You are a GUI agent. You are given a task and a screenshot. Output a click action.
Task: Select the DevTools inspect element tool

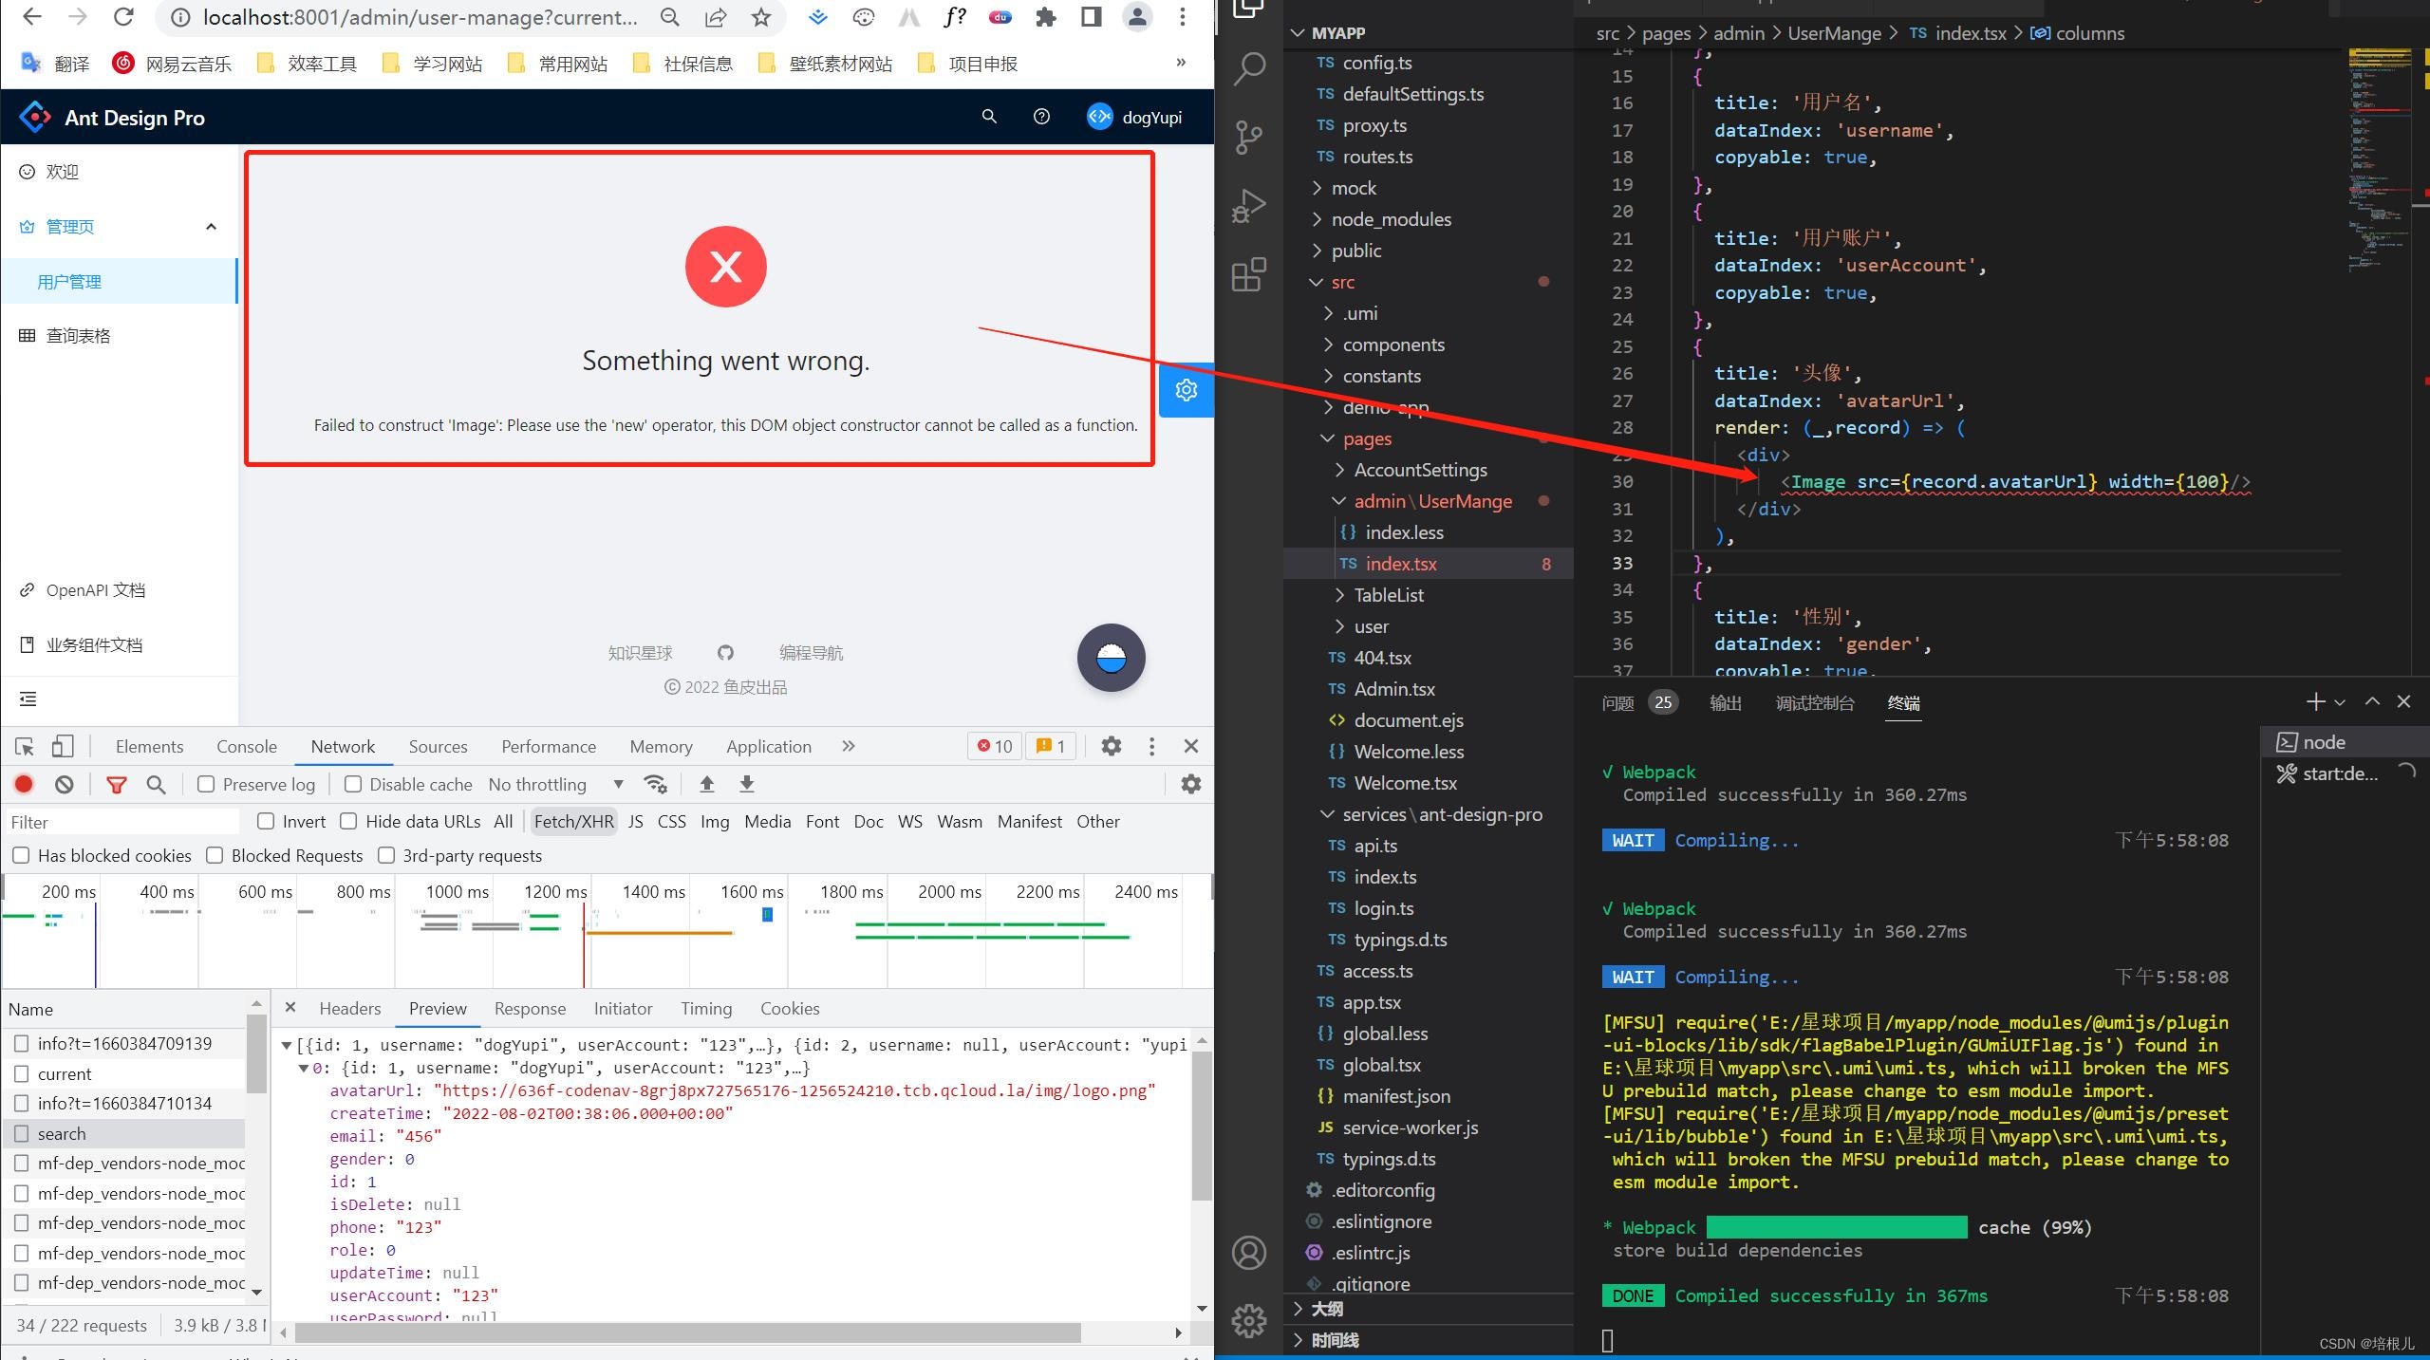(24, 746)
